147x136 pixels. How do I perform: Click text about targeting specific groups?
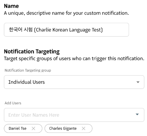point(74,59)
